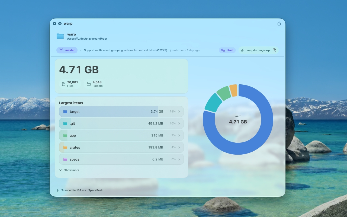This screenshot has height=217, width=347.
Task: Click the large 4.71 GB total size heading
Action: (x=79, y=70)
